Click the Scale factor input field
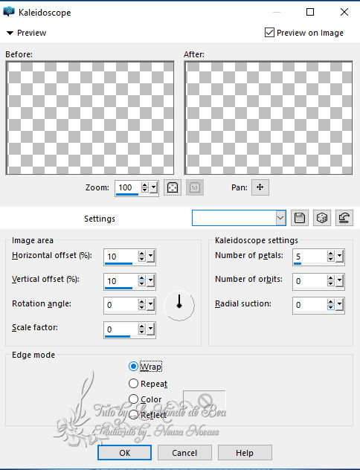The image size is (360, 470). pos(120,329)
